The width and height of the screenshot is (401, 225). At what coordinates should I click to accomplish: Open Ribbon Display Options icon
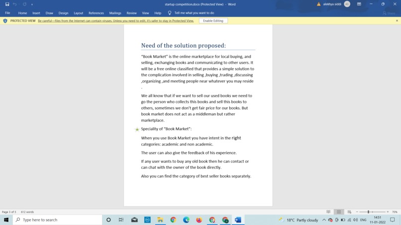[x=359, y=4]
